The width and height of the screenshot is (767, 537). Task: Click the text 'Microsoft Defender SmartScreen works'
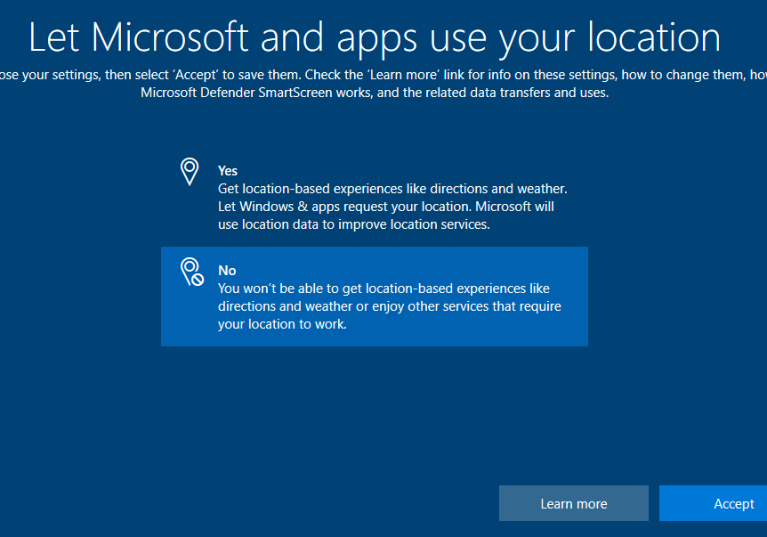(x=256, y=93)
